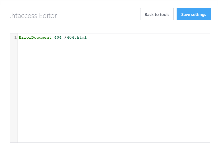Click between ErrorDocument and 404 tokens
The image size is (218, 154).
click(53, 37)
